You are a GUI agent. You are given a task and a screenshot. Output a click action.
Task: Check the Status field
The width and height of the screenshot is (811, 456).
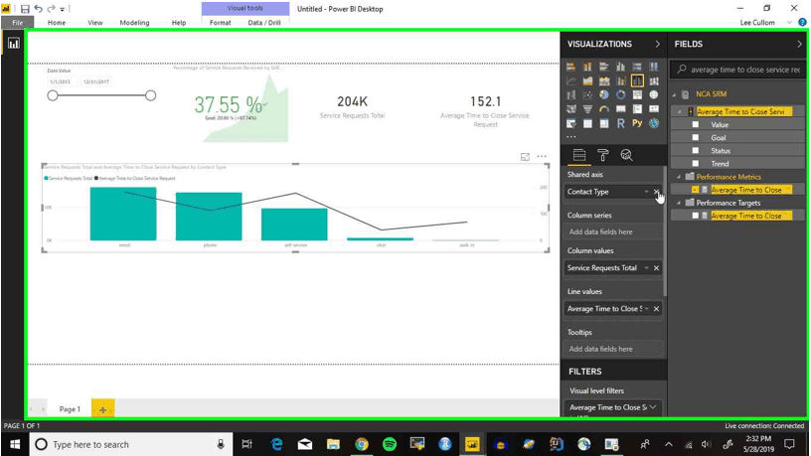pyautogui.click(x=695, y=150)
